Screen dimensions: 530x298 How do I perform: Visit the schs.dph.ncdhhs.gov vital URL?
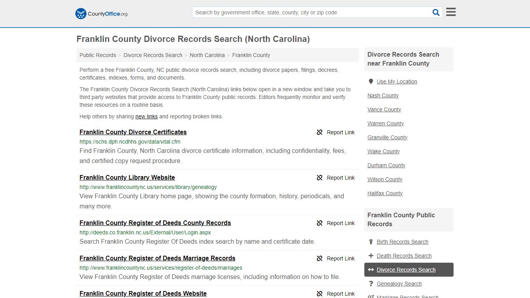(130, 142)
